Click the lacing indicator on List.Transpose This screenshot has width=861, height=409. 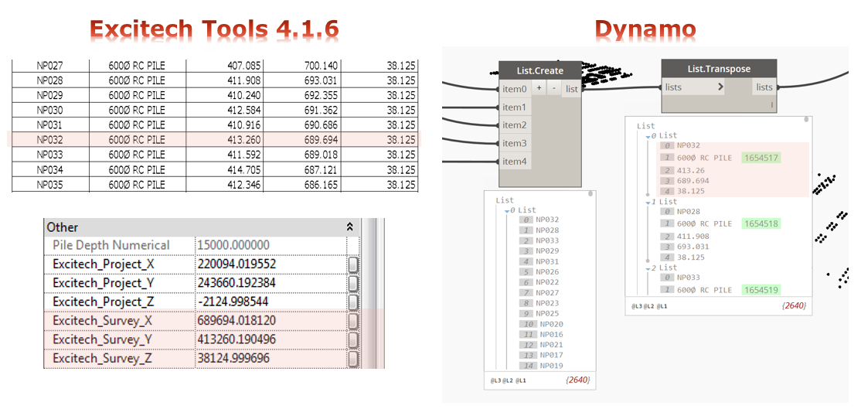point(771,104)
